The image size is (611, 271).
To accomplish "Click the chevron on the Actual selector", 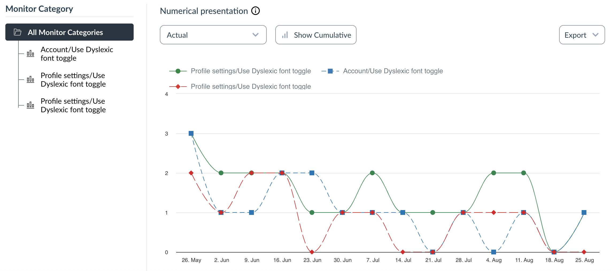I will [256, 35].
